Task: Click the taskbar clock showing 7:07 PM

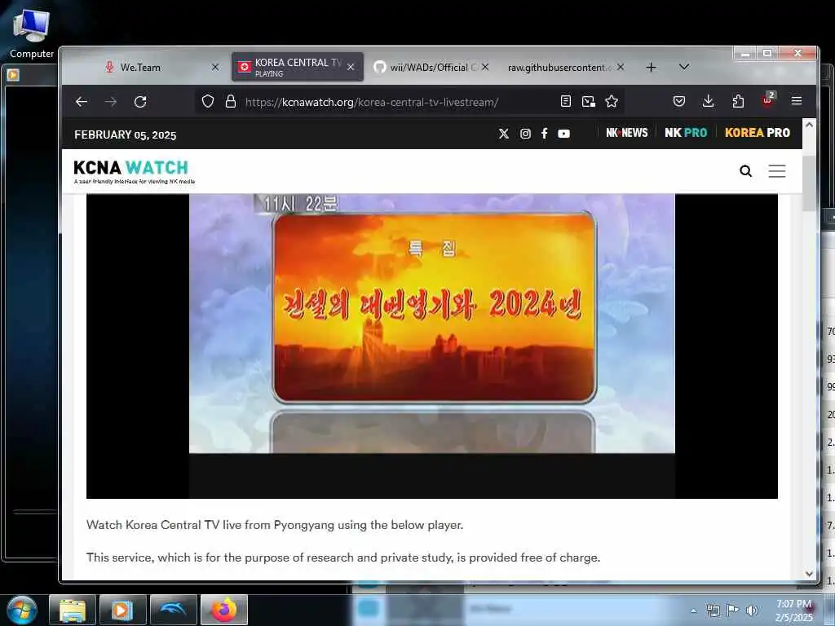Action: (794, 610)
